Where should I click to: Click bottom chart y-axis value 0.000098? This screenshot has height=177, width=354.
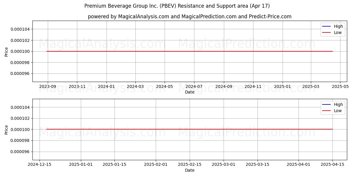(20, 140)
